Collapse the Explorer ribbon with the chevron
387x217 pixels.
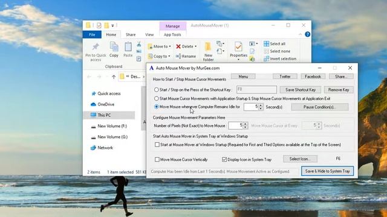tap(300, 34)
